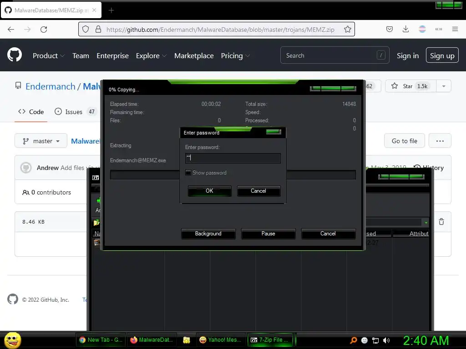Image resolution: width=466 pixels, height=349 pixels.
Task: Open a new browser tab
Action: pos(111,10)
